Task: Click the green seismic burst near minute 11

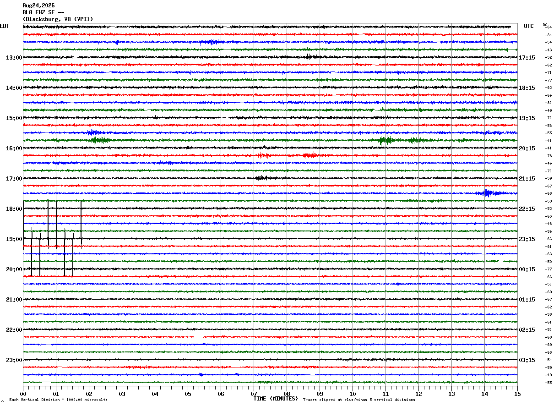Action: [387, 140]
